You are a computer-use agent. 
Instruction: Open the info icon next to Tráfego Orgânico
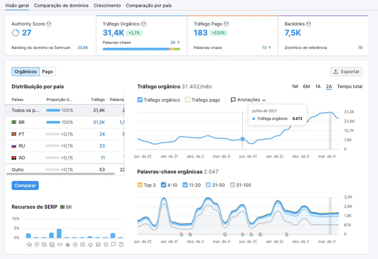point(144,24)
